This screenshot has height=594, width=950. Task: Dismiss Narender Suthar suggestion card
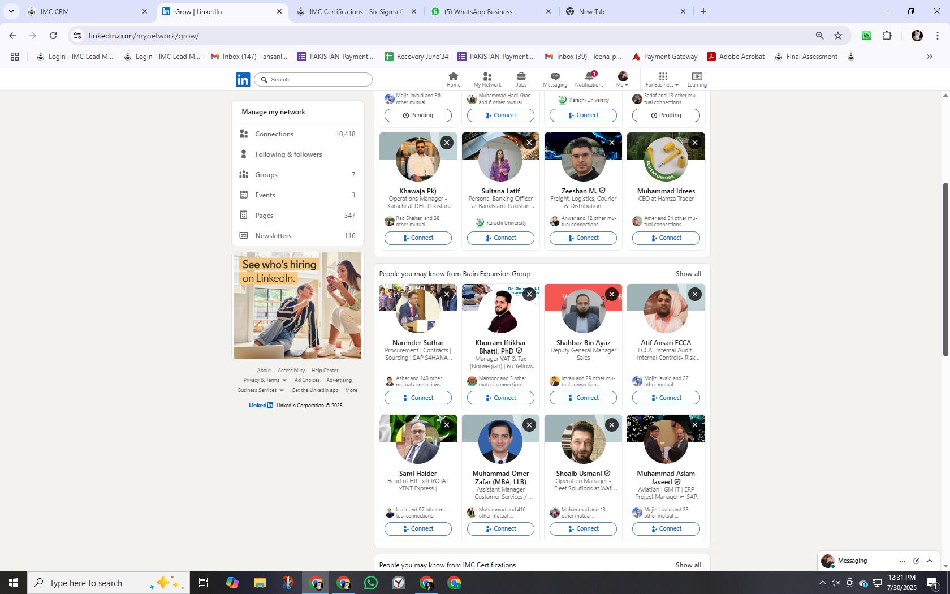(x=447, y=294)
